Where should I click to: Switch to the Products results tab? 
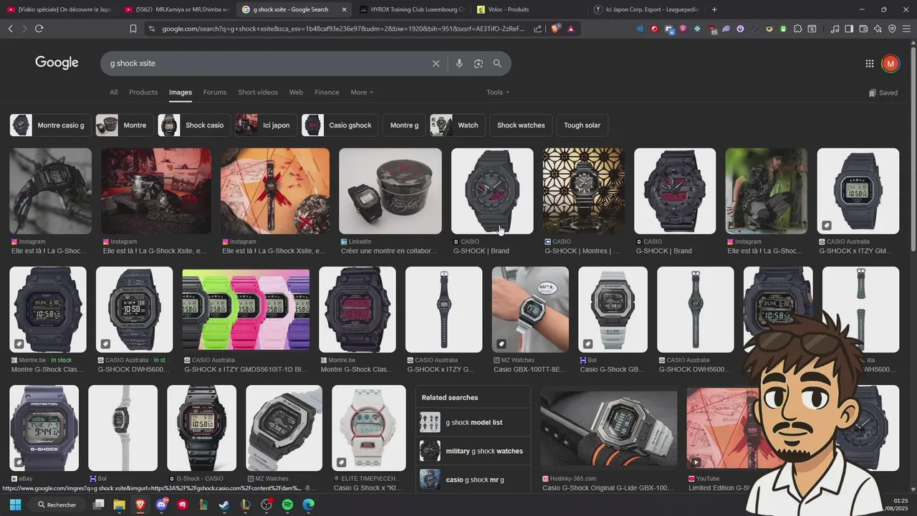click(143, 92)
